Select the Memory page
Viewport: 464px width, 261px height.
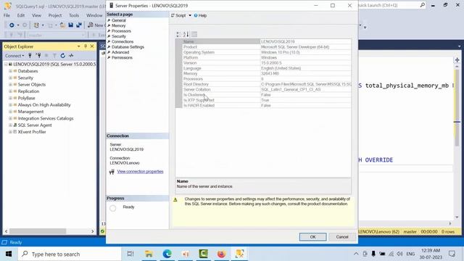119,26
